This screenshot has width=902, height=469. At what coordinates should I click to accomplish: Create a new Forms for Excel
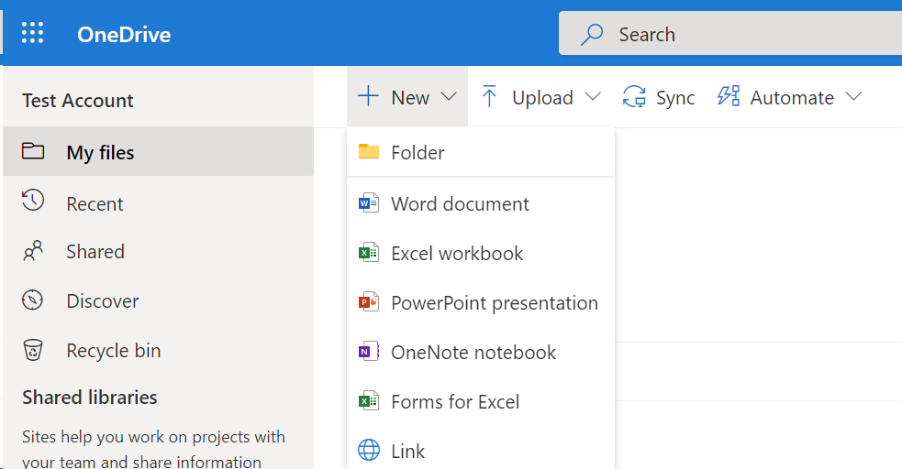481,401
